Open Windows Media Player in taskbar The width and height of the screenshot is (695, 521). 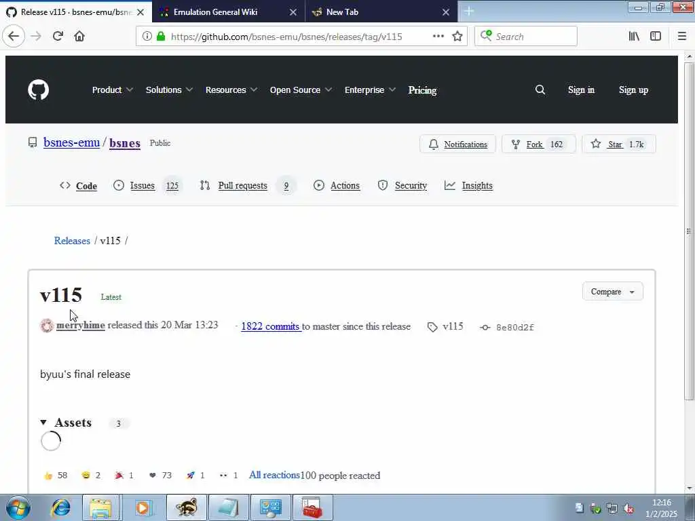(143, 507)
